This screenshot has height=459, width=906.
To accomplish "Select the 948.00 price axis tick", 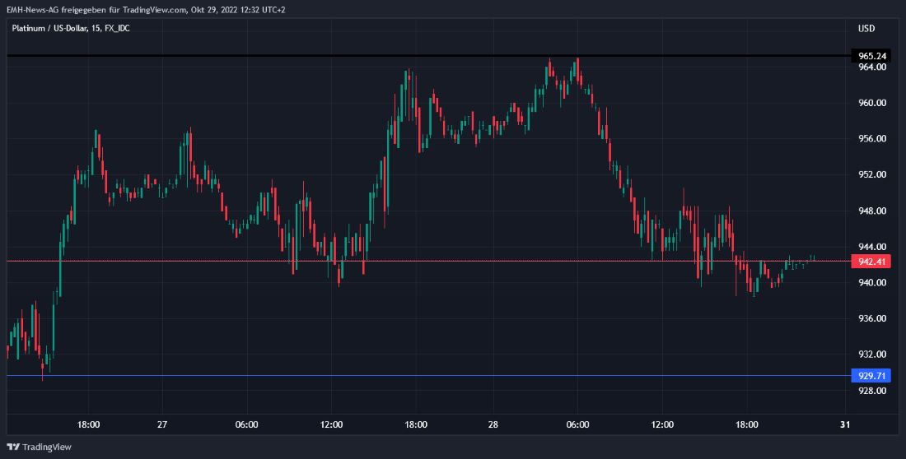I will point(872,211).
